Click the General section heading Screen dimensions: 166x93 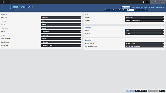pyautogui.click(x=4, y=14)
